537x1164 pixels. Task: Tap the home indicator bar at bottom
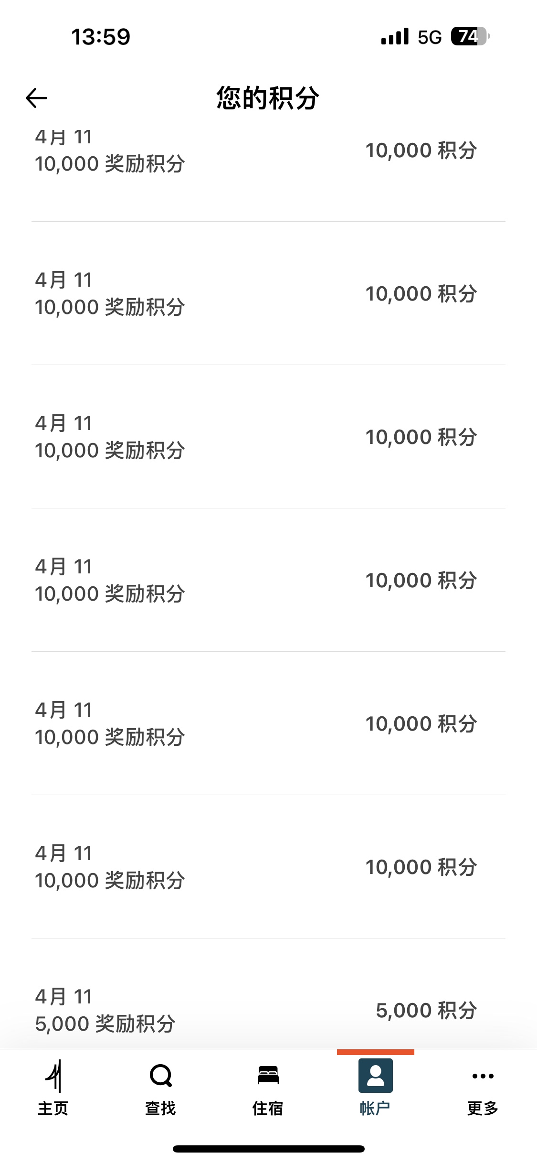269,1149
